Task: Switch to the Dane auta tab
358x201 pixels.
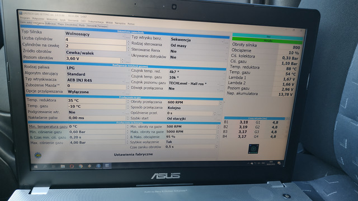Action: tap(26, 22)
